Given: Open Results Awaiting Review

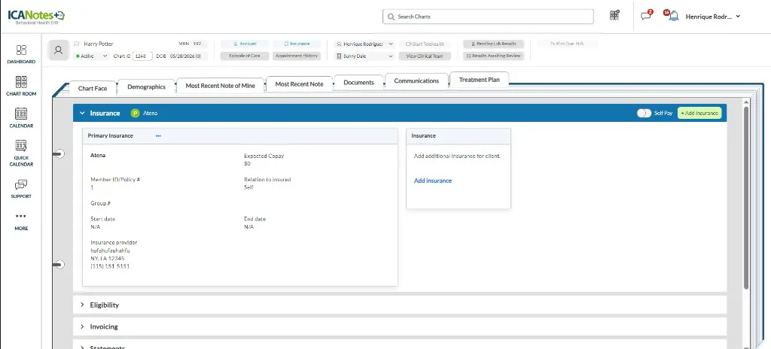Looking at the screenshot, I should click(494, 56).
